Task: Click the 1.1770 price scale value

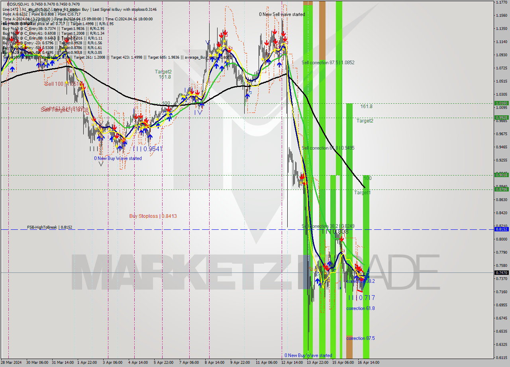Action: (501, 2)
